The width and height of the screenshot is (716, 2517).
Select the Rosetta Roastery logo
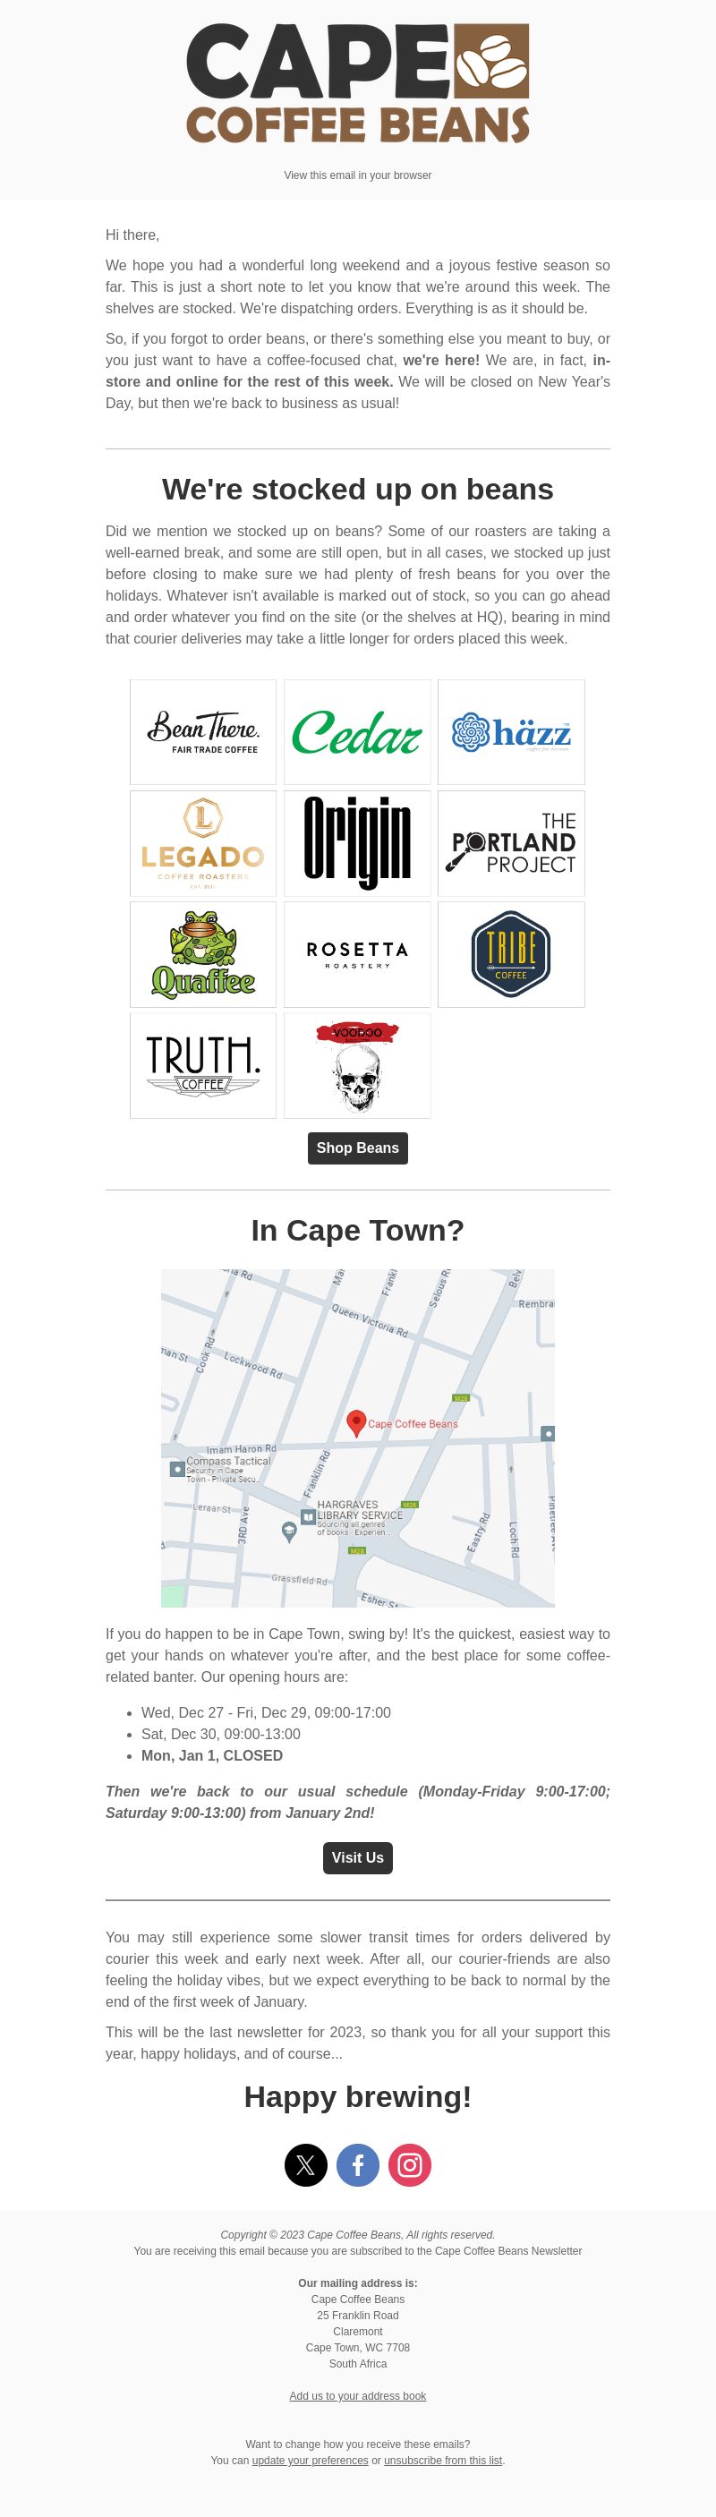tap(357, 955)
